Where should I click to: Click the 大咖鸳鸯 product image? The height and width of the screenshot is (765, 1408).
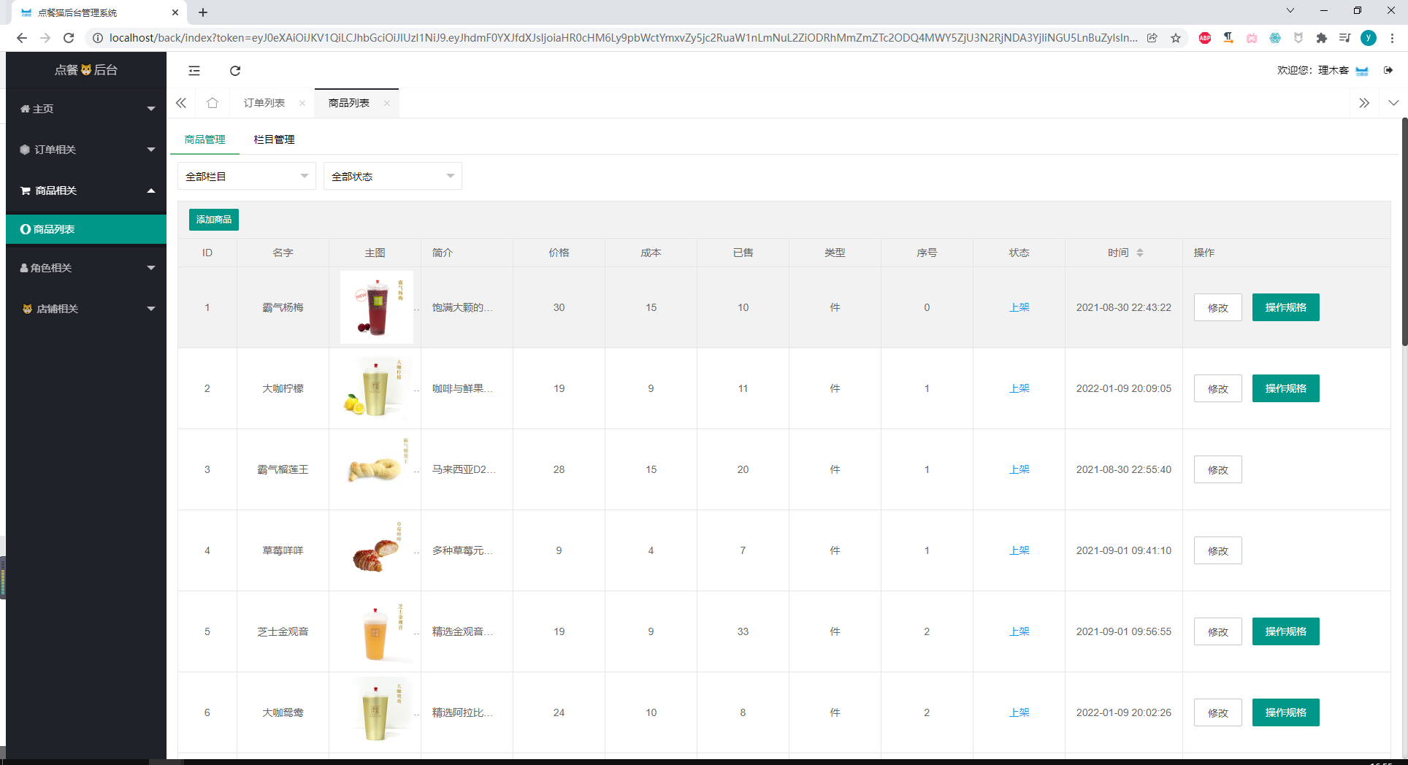[377, 712]
